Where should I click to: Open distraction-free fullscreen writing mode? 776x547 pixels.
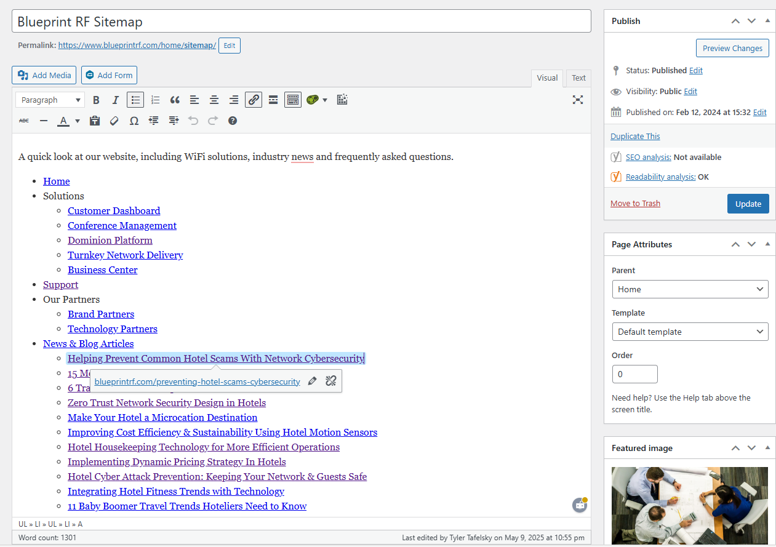(x=577, y=100)
